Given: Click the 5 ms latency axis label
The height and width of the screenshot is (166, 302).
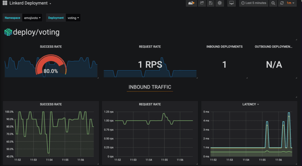Looking at the screenshot, I should tap(206, 112).
